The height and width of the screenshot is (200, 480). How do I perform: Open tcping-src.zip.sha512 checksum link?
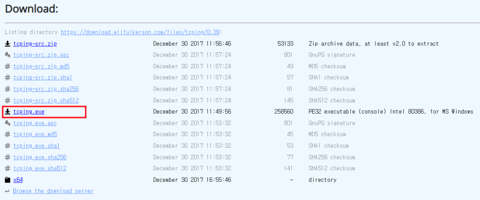[x=46, y=100]
